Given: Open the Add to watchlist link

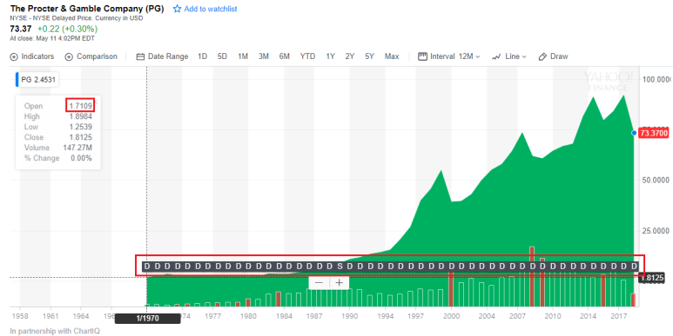Looking at the screenshot, I should 211,9.
